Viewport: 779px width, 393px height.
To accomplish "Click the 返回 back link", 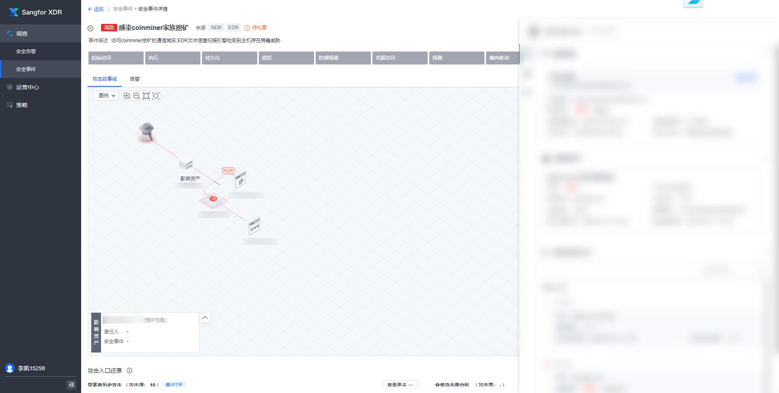I will pos(96,9).
